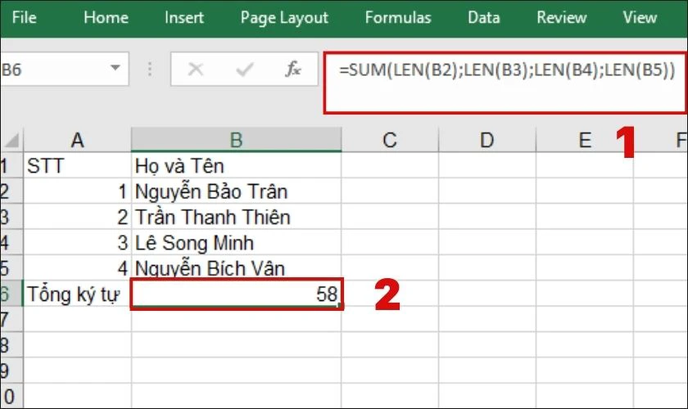The image size is (688, 409).
Task: Select the Data ribbon tab
Action: tap(483, 17)
